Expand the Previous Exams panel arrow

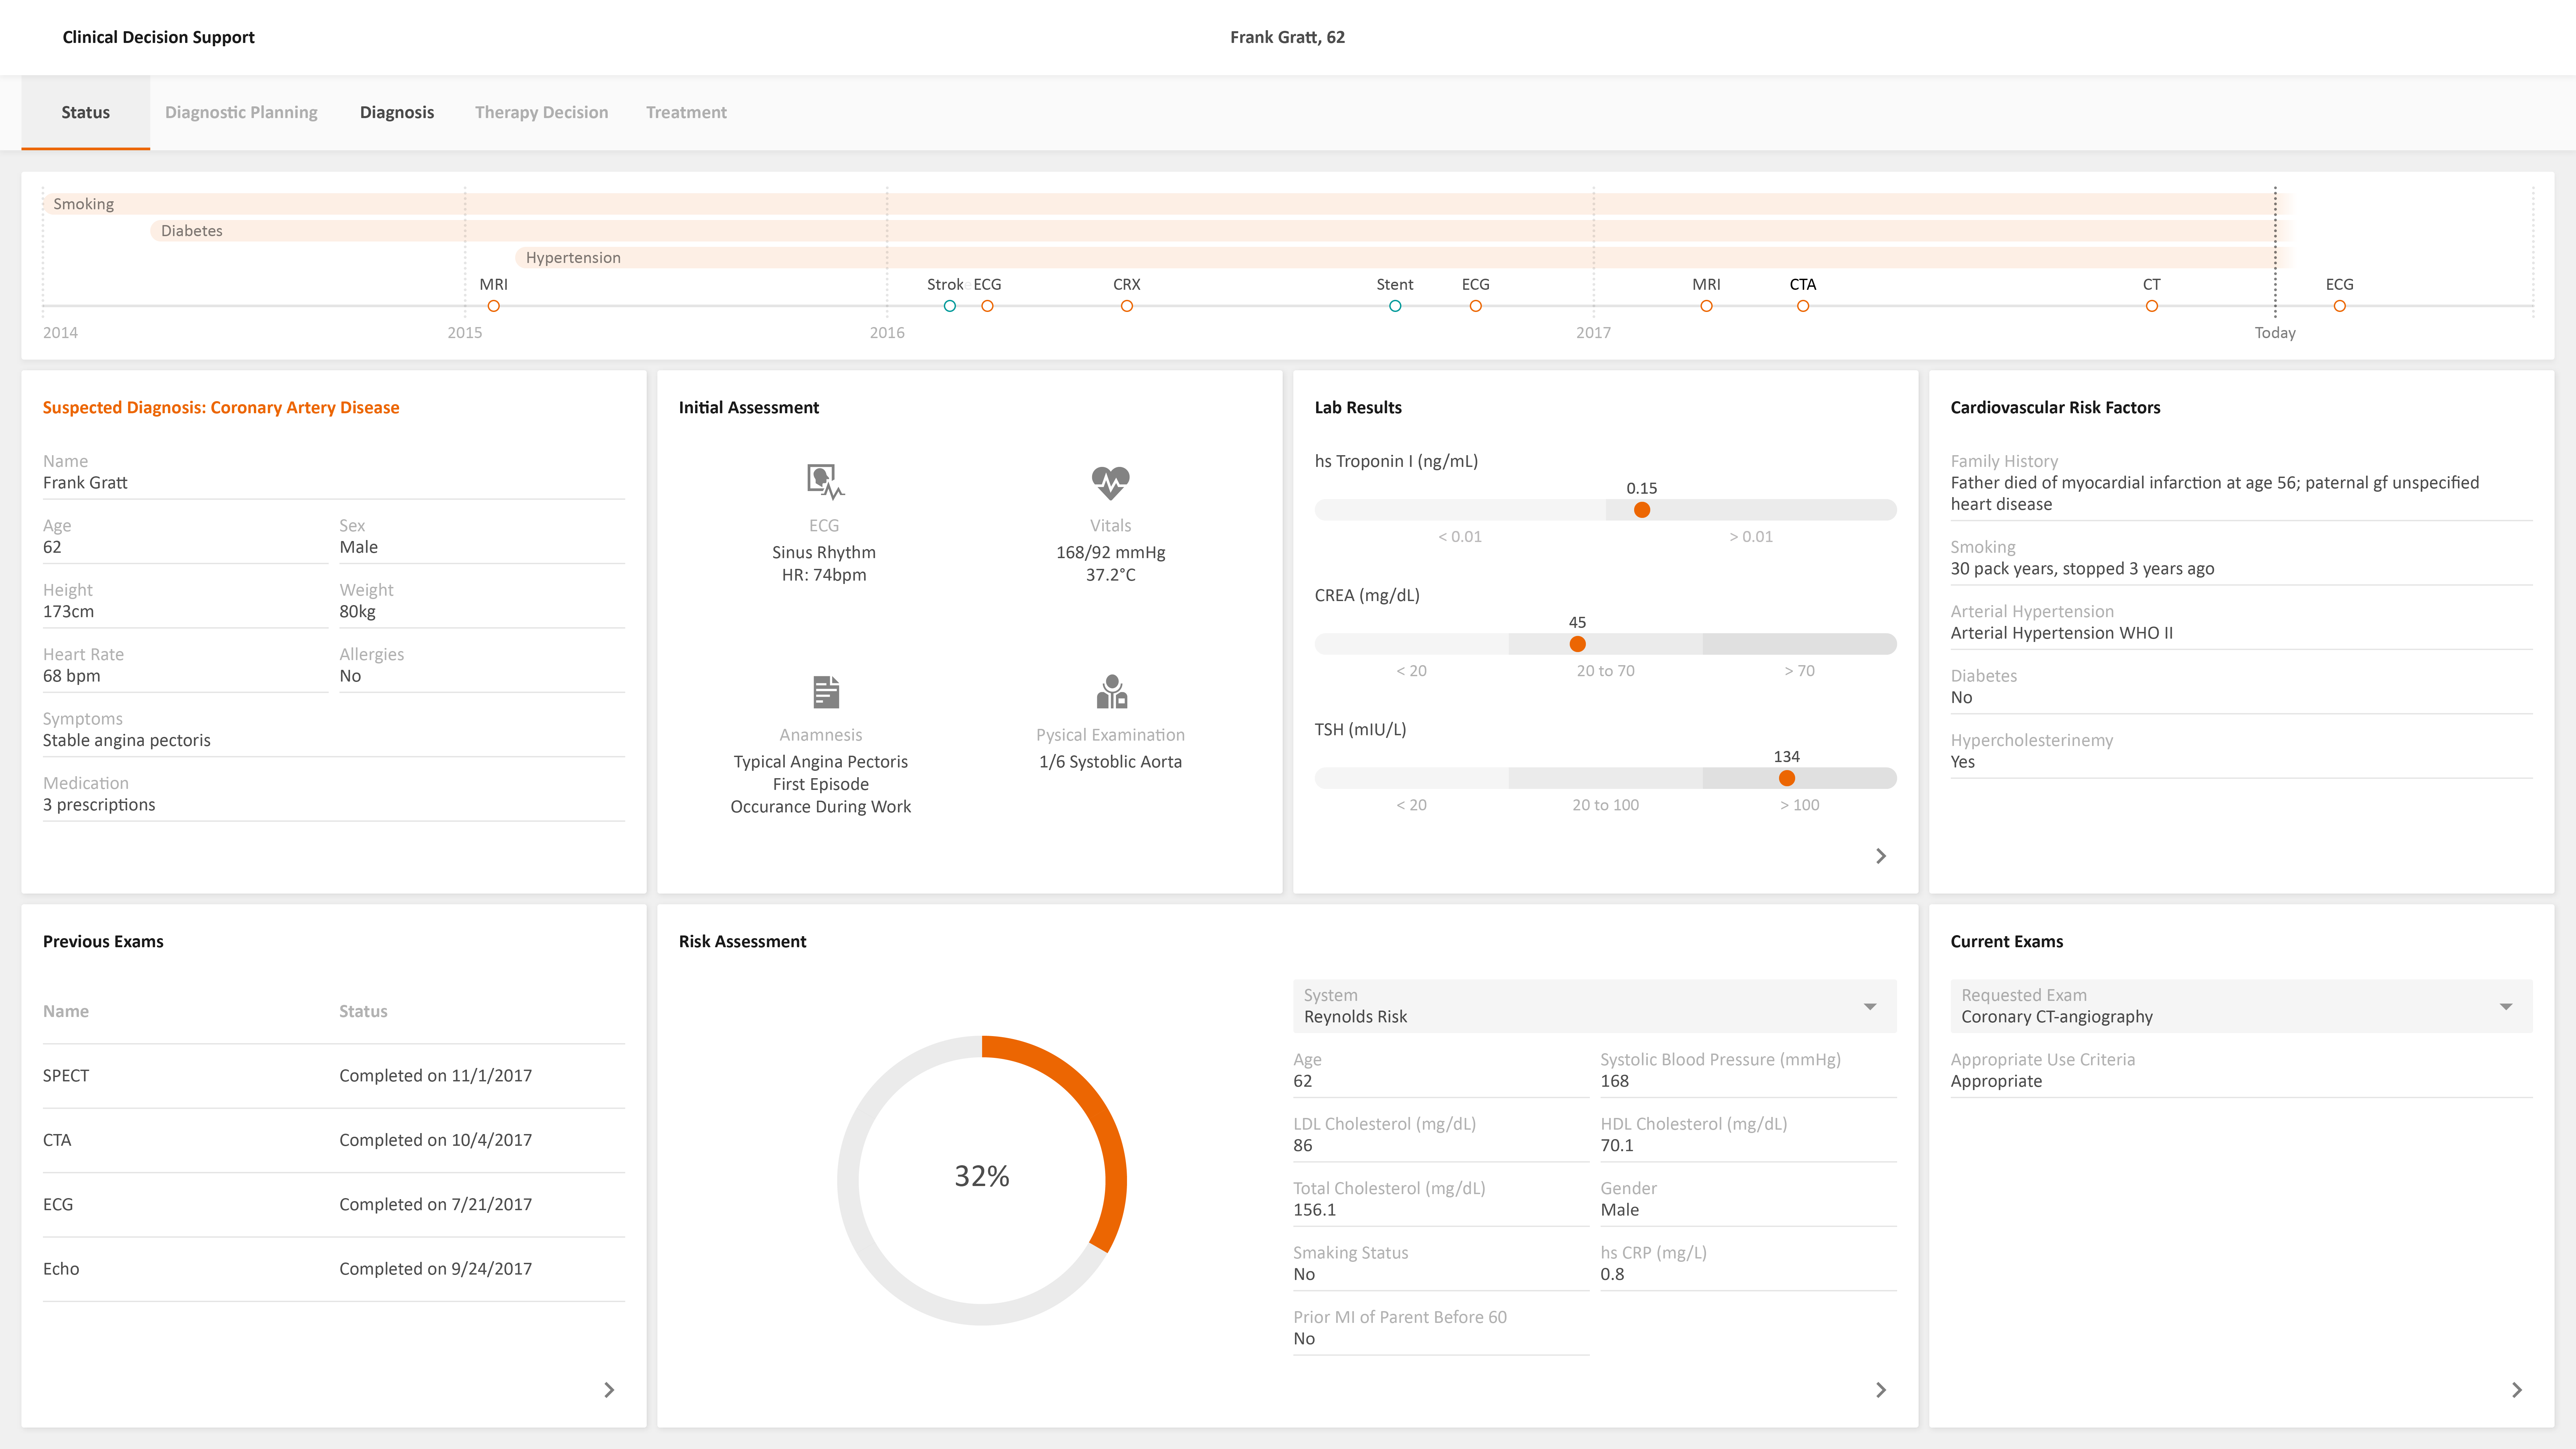coord(609,1390)
